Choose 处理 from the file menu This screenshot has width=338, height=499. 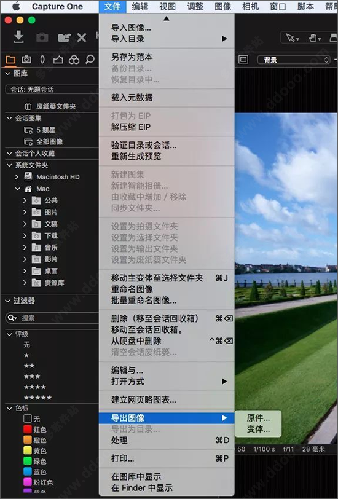tap(167, 440)
